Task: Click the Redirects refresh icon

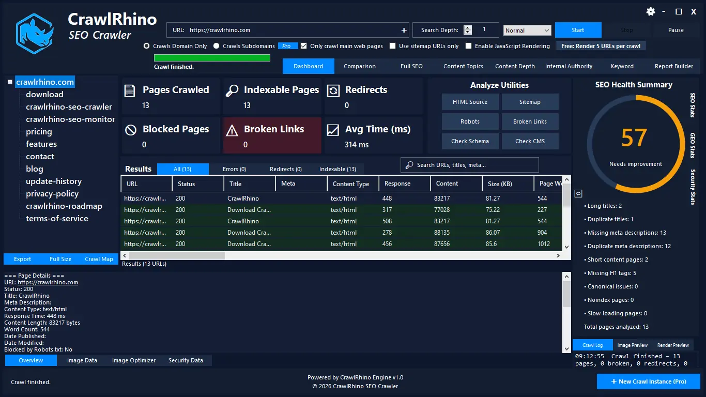Action: click(333, 91)
